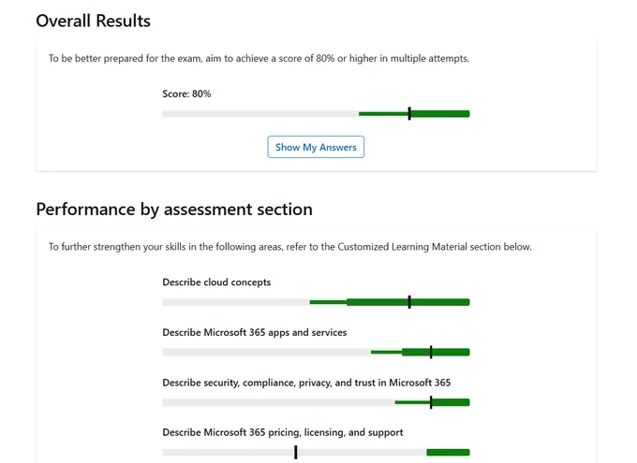Click gray part of apps and services bar
This screenshot has width=637, height=463.
[x=266, y=353]
